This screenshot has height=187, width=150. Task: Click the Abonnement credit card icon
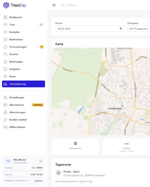pyautogui.click(x=5, y=105)
